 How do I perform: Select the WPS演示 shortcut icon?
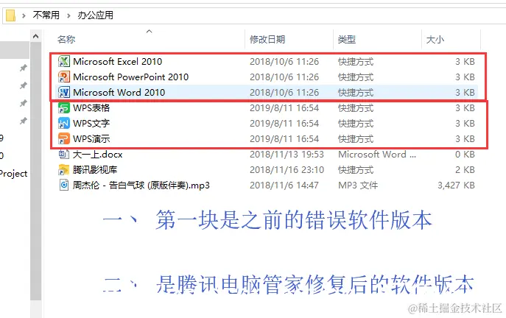click(64, 138)
